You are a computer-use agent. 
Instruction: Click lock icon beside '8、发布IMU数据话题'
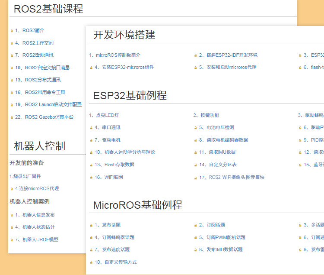click(x=195, y=250)
